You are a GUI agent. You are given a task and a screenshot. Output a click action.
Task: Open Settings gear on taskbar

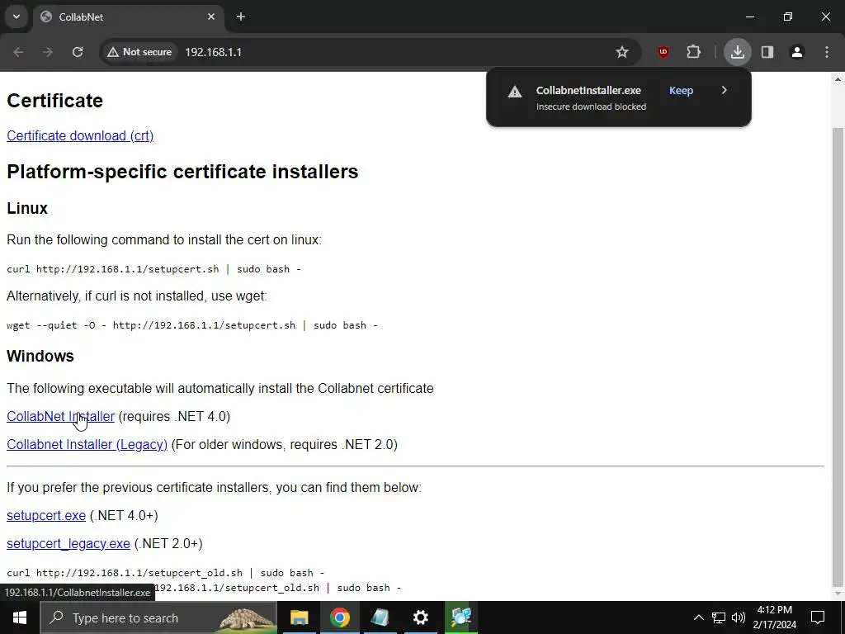click(420, 617)
